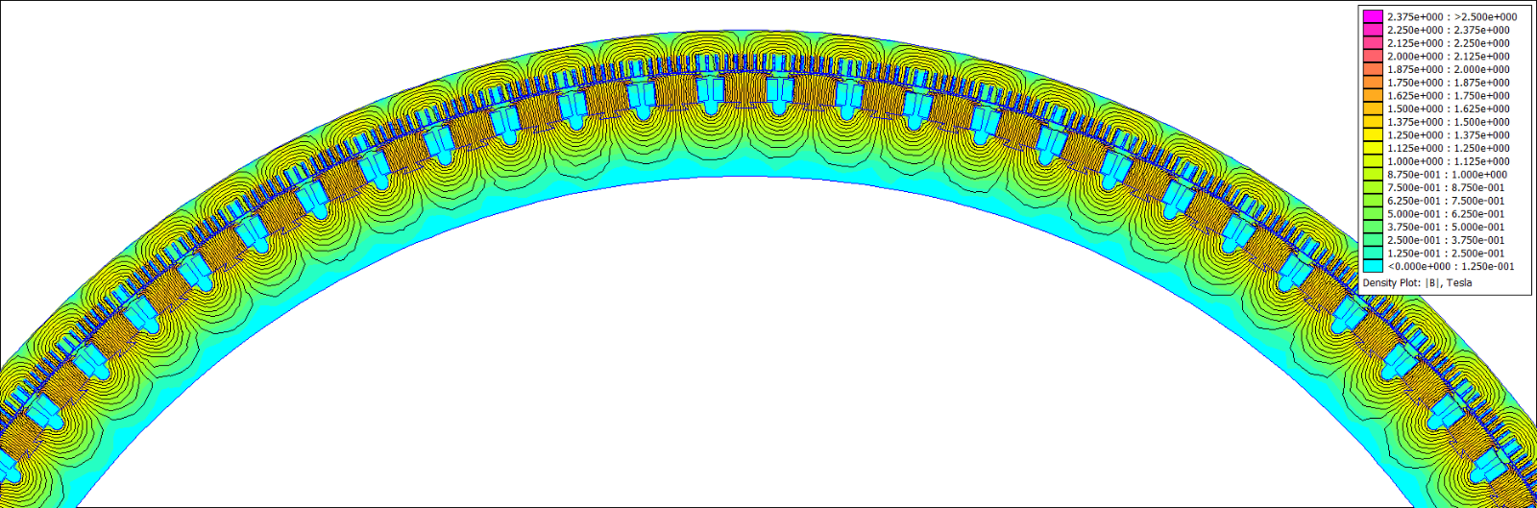Select legend text "1.750e+000 : 1.875e+000"
1537x508 pixels.
pyautogui.click(x=1448, y=83)
